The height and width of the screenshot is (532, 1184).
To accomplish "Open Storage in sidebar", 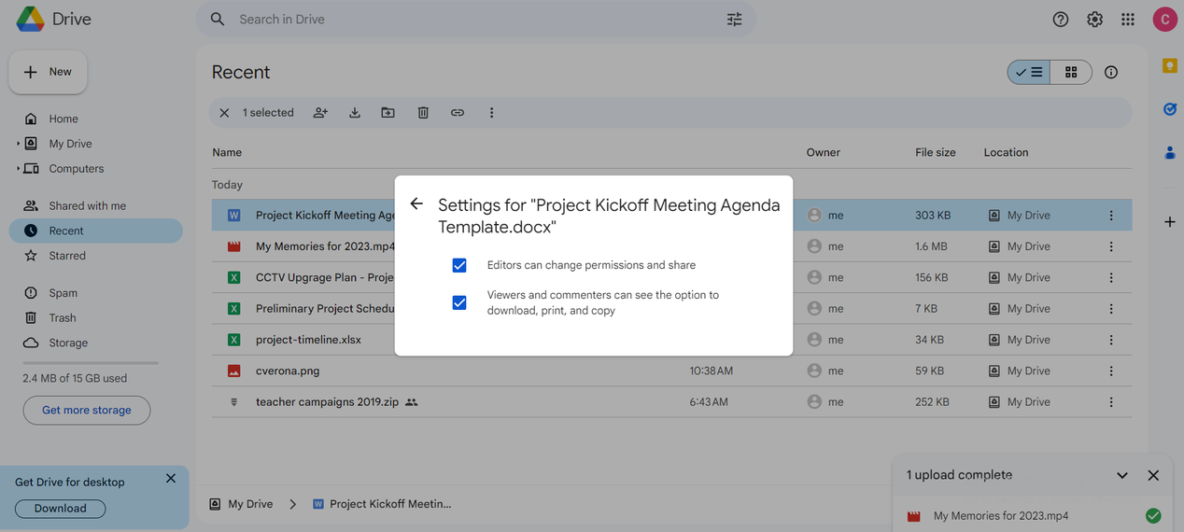I will pyautogui.click(x=68, y=343).
